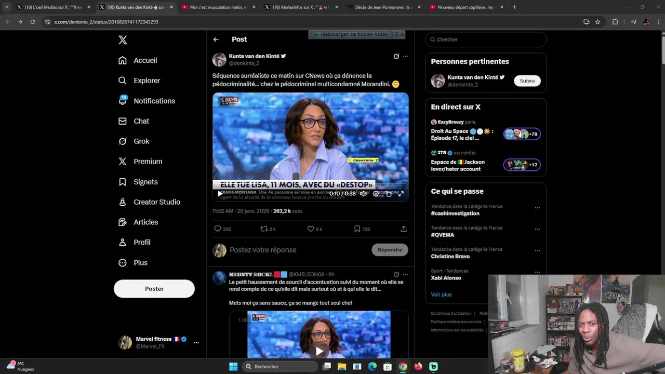Go back with the Post arrow
This screenshot has width=665, height=374.
pos(216,39)
